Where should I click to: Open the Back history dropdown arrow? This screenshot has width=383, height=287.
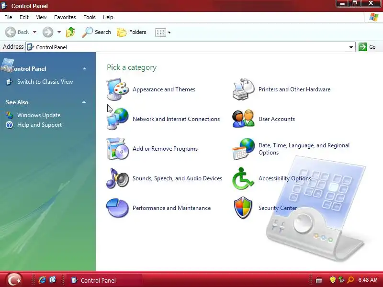(x=34, y=32)
